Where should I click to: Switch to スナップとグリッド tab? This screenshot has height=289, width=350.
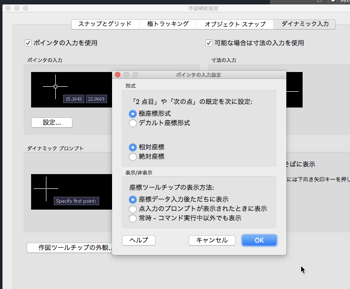105,24
